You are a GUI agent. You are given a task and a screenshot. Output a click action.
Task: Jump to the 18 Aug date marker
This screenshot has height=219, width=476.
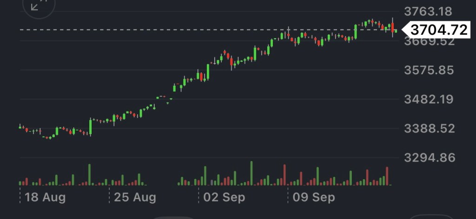click(45, 197)
